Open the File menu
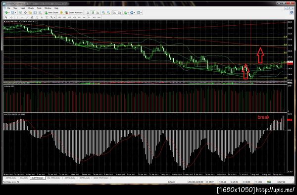Image resolution: width=297 pixels, height=195 pixels. point(9,8)
